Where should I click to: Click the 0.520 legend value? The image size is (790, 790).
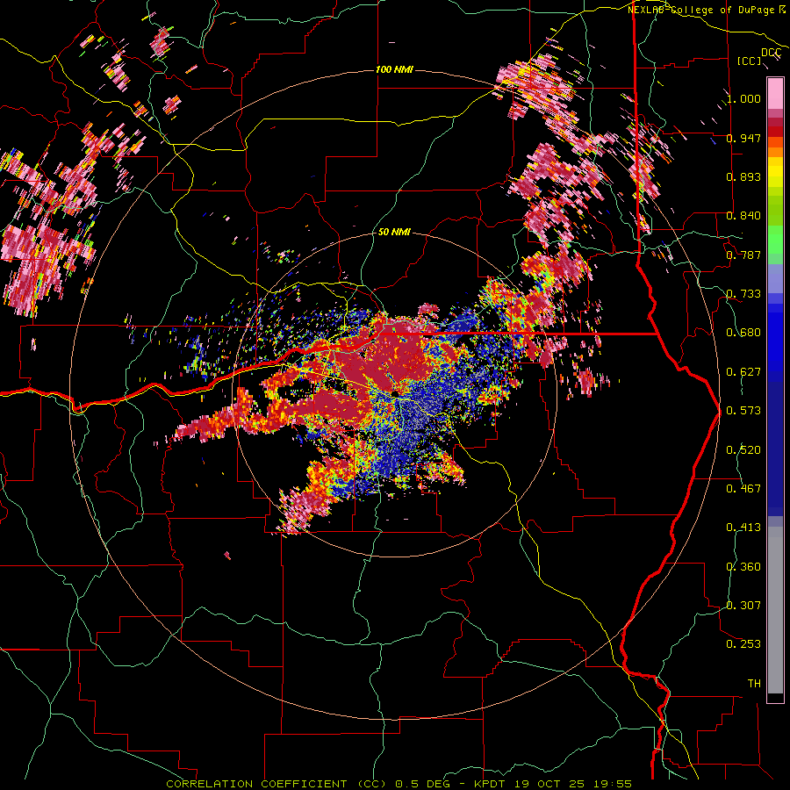click(x=743, y=450)
